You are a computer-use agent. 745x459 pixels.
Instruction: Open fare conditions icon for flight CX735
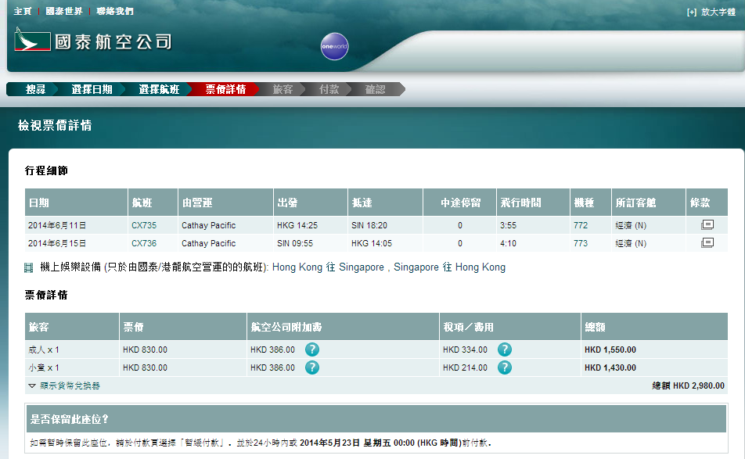[x=707, y=224]
